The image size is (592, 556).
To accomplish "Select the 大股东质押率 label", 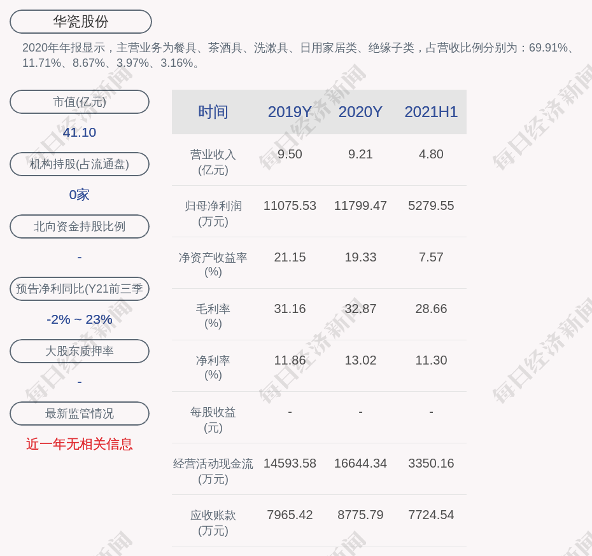I will (80, 351).
